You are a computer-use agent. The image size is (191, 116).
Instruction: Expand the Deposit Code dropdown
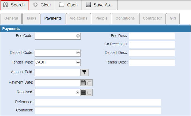click(x=78, y=53)
